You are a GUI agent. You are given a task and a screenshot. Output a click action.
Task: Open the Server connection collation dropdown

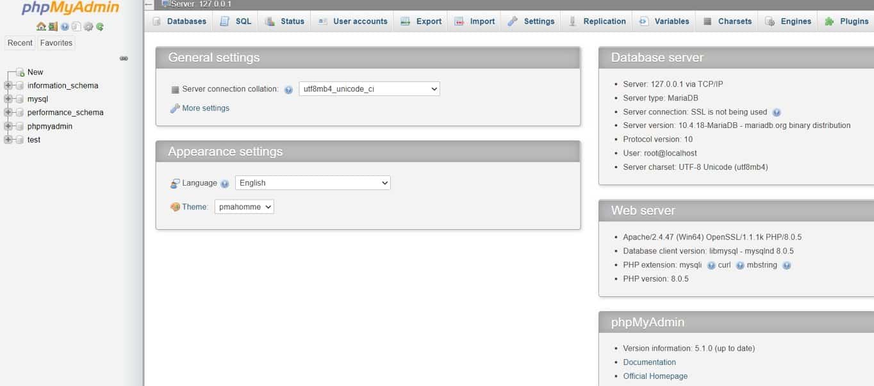point(370,89)
